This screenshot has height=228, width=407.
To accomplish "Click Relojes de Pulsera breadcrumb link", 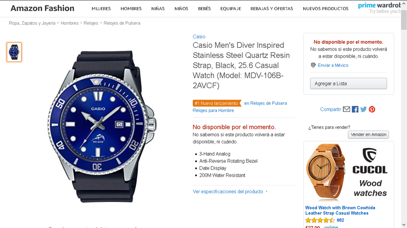I will click(122, 23).
